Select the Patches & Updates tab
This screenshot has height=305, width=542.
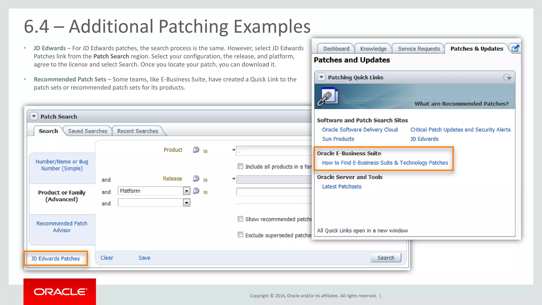point(477,49)
